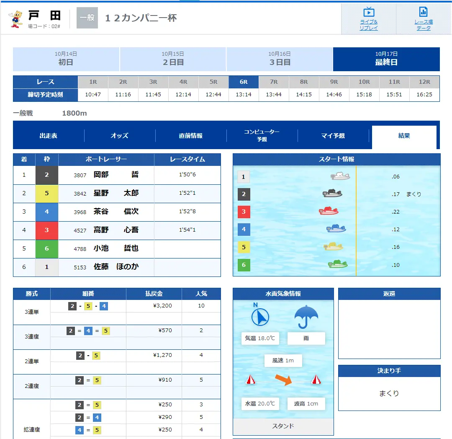Click the yellow lane 5 swatch for 星野
The height and width of the screenshot is (439, 452).
46,193
